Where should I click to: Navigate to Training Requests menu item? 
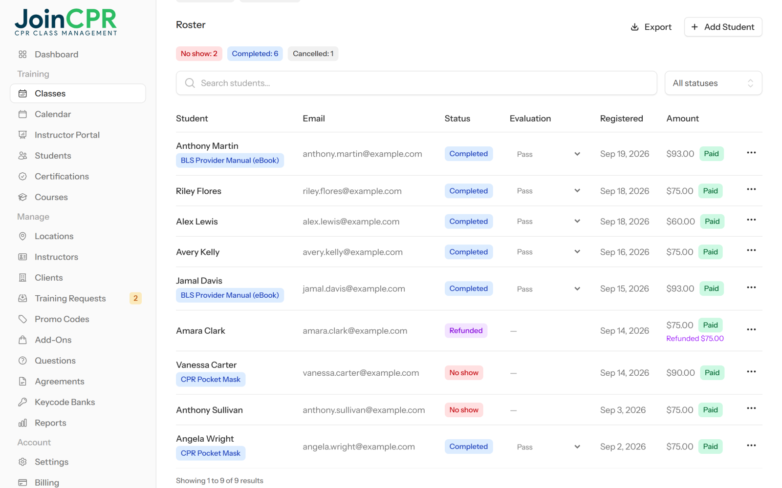click(78, 298)
